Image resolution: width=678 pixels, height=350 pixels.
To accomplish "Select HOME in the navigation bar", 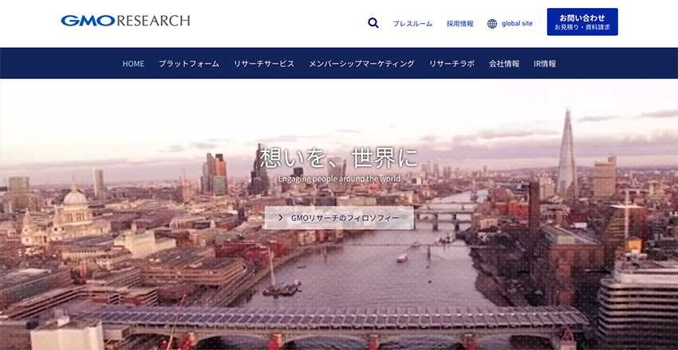I will click(133, 64).
